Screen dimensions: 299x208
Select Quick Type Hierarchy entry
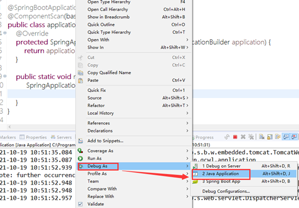pyautogui.click(x=134, y=32)
